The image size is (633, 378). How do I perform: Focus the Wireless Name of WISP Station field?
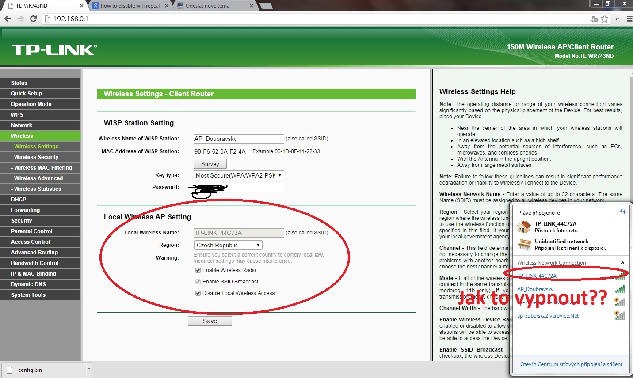coord(239,139)
